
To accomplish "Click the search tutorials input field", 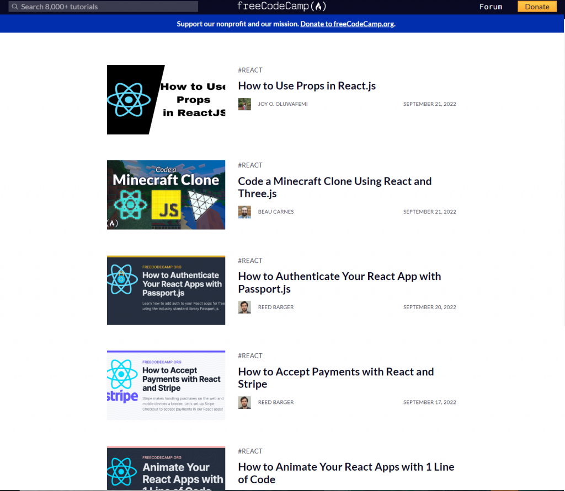I will 103,7.
